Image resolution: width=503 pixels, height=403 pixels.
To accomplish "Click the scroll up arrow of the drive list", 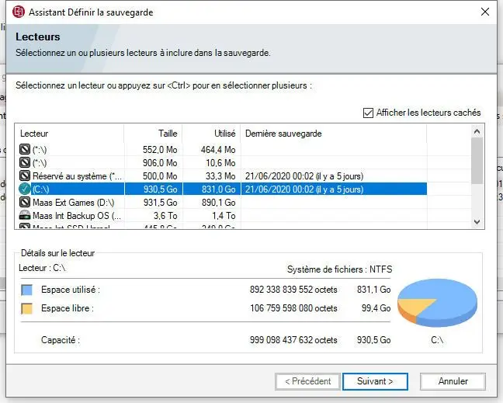I will pos(477,131).
